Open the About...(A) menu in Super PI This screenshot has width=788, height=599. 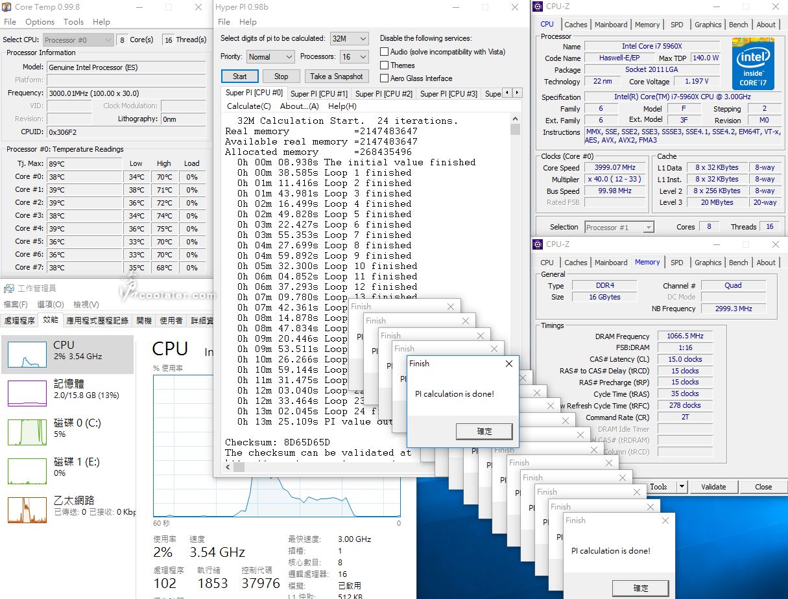pos(300,106)
